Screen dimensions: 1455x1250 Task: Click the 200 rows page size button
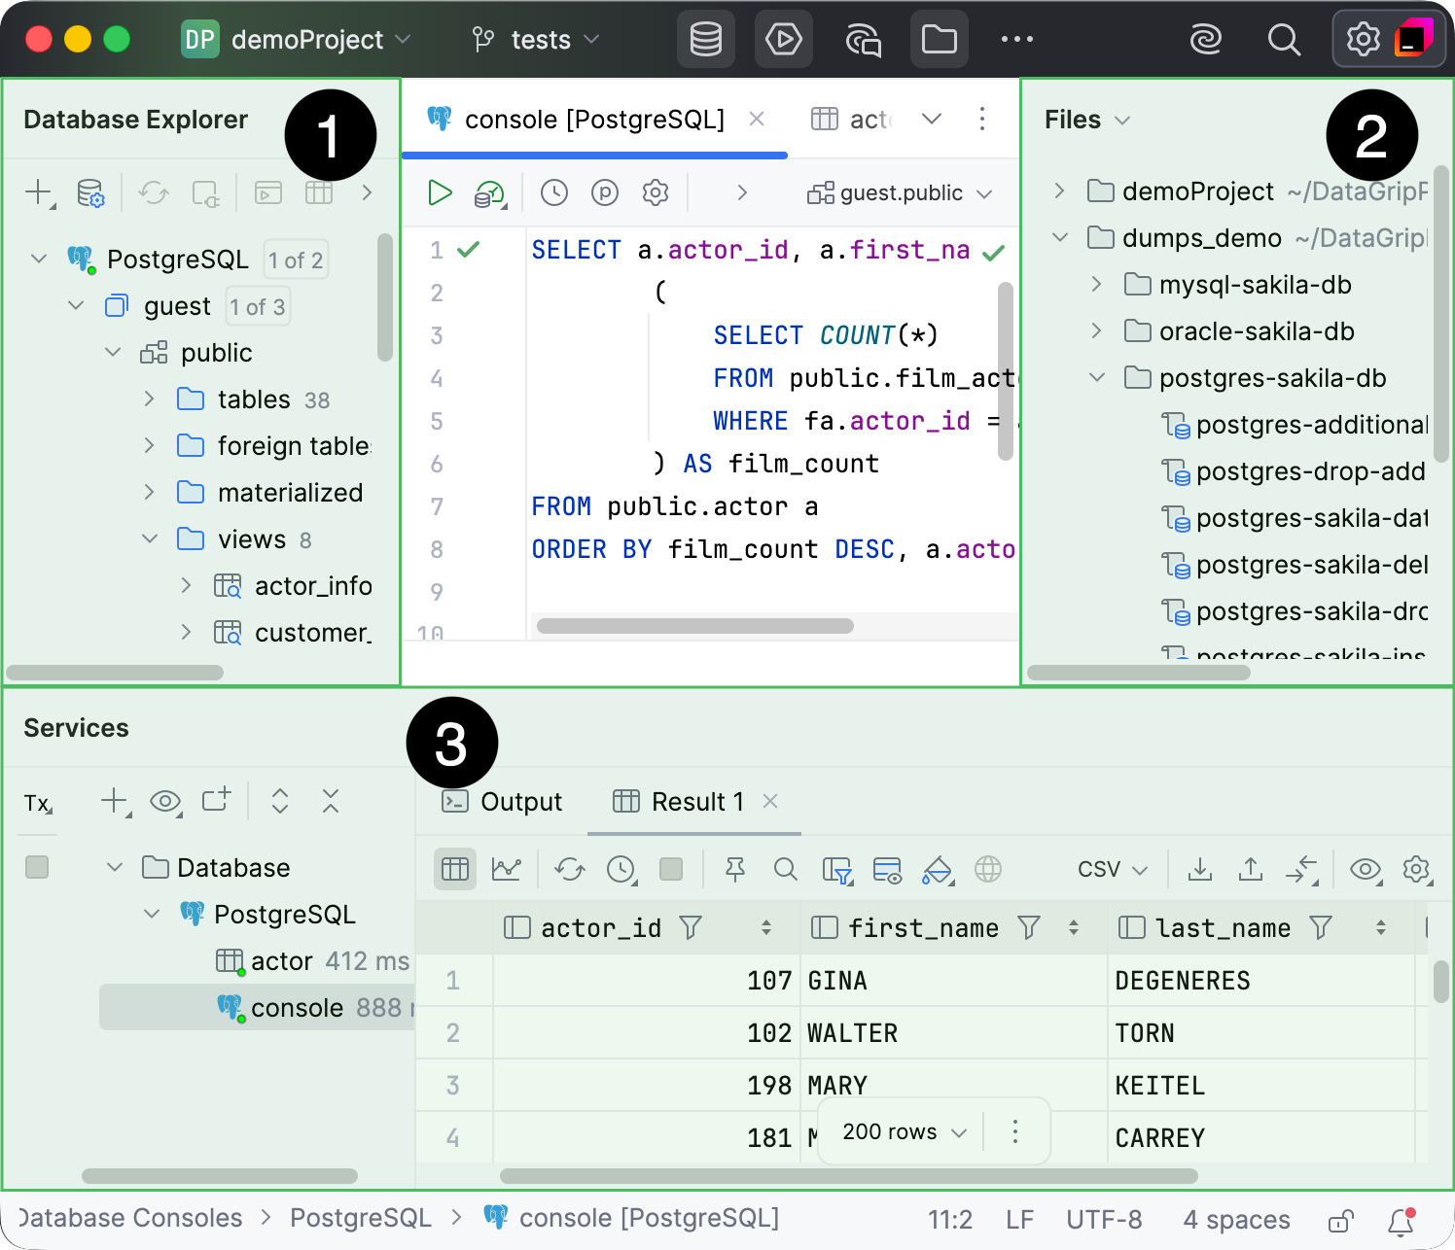click(x=905, y=1131)
